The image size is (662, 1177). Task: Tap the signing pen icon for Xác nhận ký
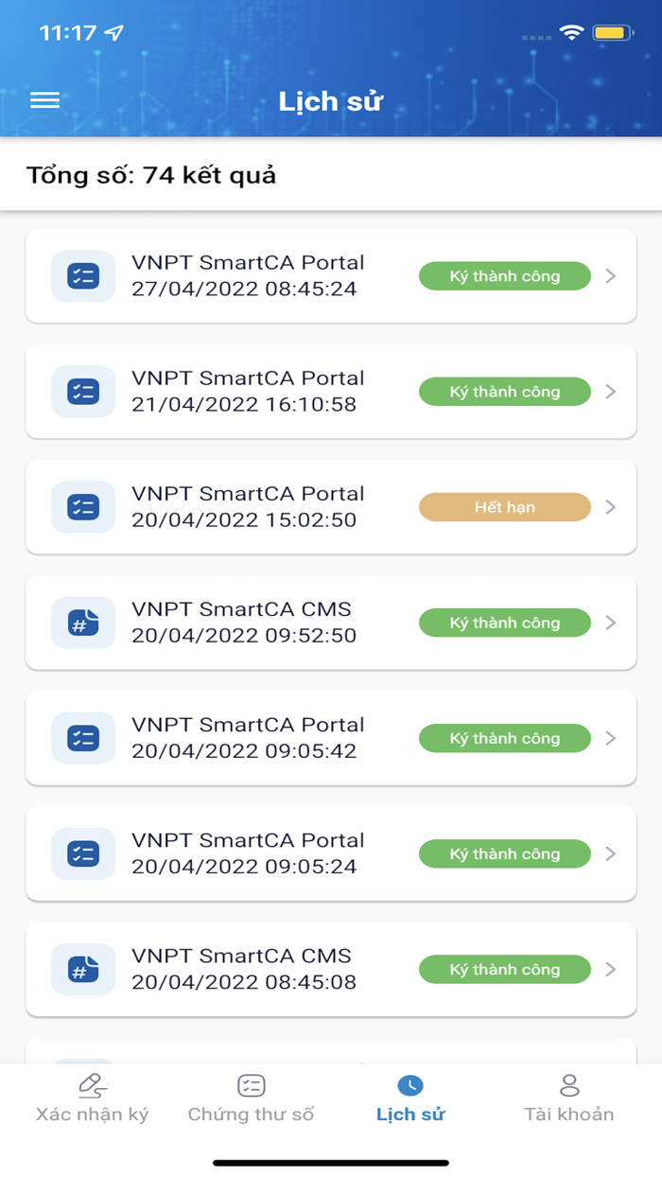[92, 1086]
